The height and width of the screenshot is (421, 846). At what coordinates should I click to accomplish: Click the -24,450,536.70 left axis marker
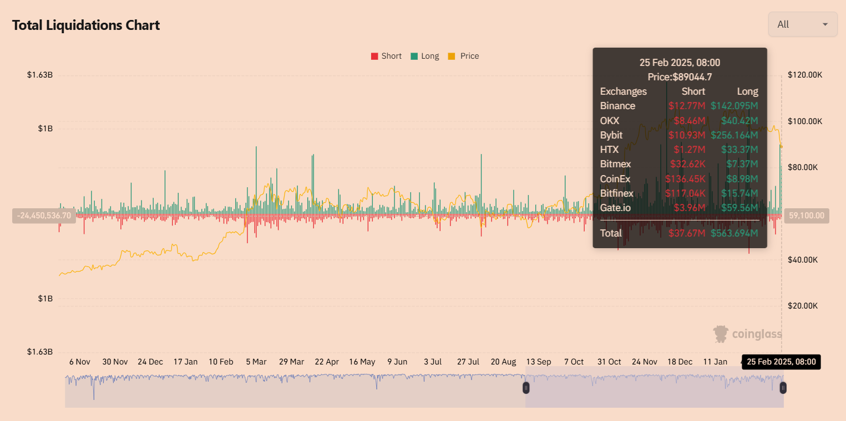[x=44, y=215]
